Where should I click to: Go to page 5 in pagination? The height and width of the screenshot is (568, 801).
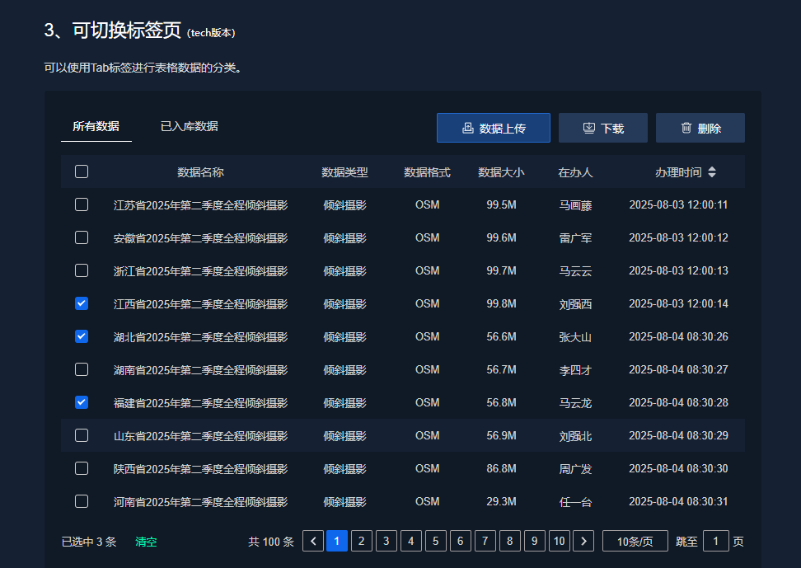[435, 542]
